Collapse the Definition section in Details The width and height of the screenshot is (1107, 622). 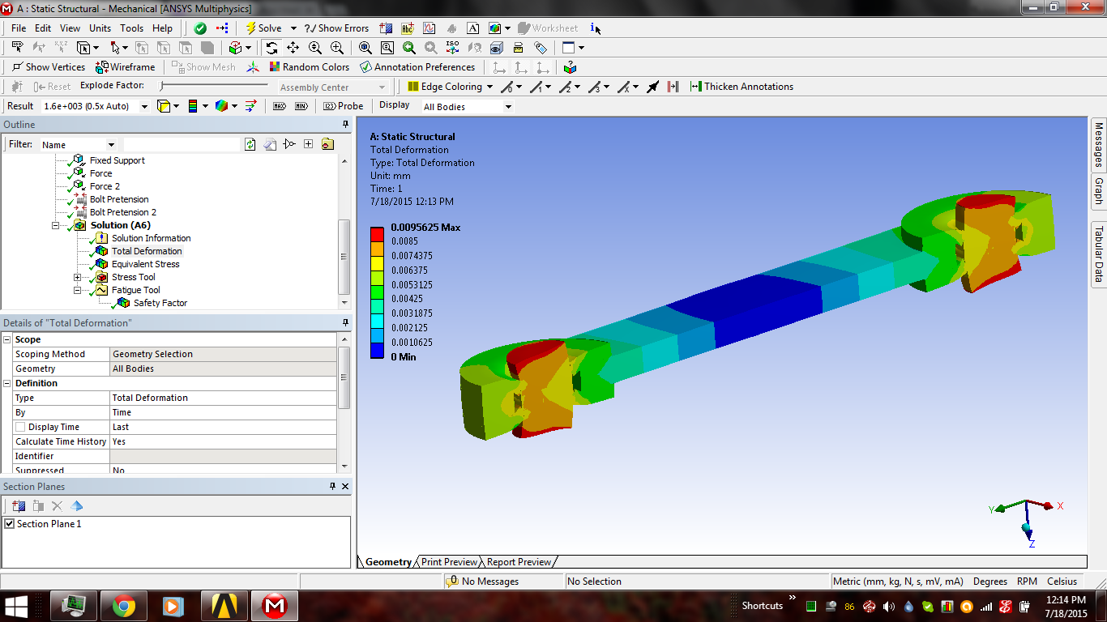coord(7,383)
